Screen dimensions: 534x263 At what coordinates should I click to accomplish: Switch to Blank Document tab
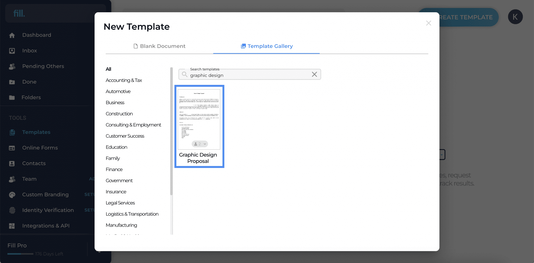[x=159, y=46]
